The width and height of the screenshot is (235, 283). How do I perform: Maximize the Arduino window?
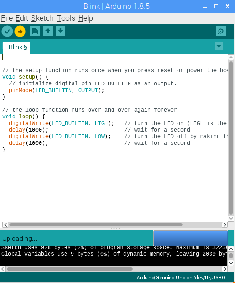pyautogui.click(x=216, y=6)
